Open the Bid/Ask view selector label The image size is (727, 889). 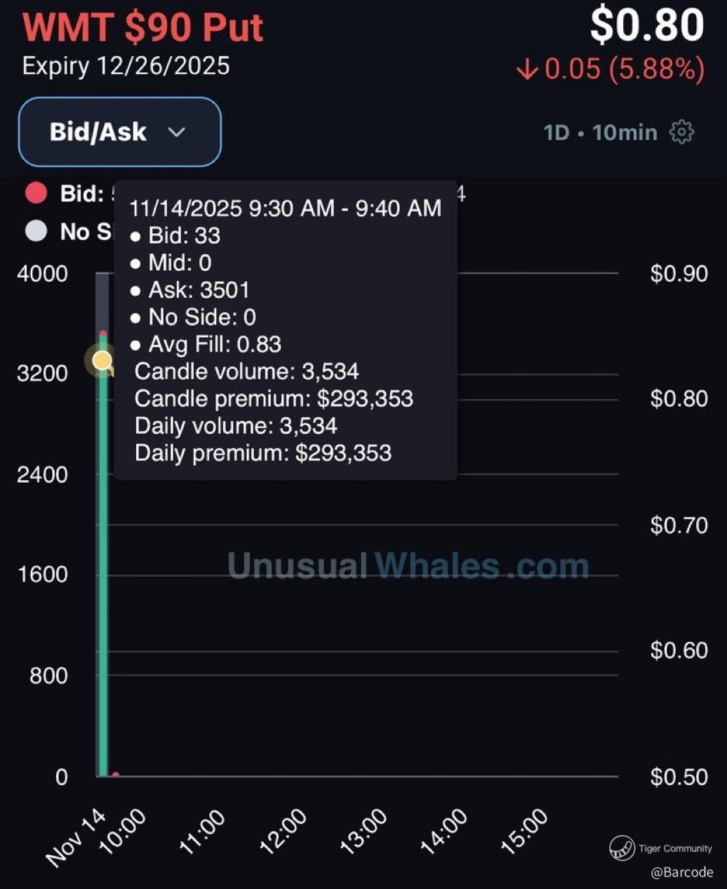pos(98,132)
